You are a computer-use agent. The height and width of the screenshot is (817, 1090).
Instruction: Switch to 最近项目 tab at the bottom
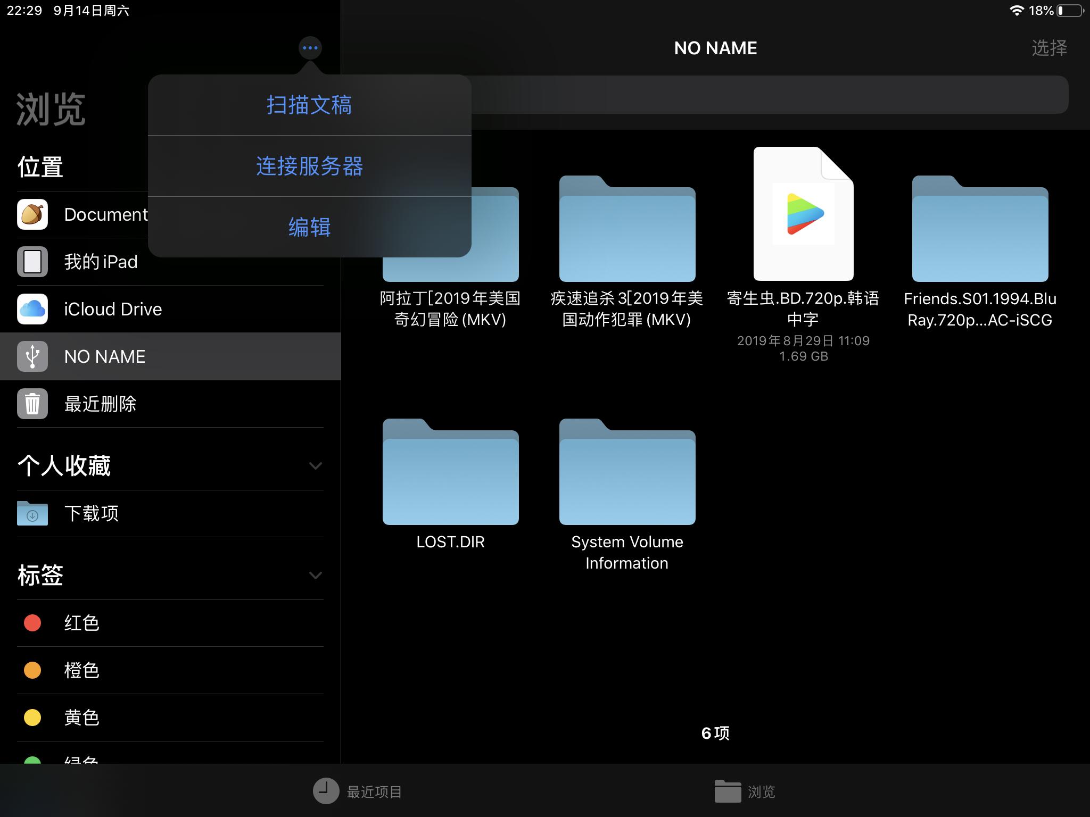point(358,791)
